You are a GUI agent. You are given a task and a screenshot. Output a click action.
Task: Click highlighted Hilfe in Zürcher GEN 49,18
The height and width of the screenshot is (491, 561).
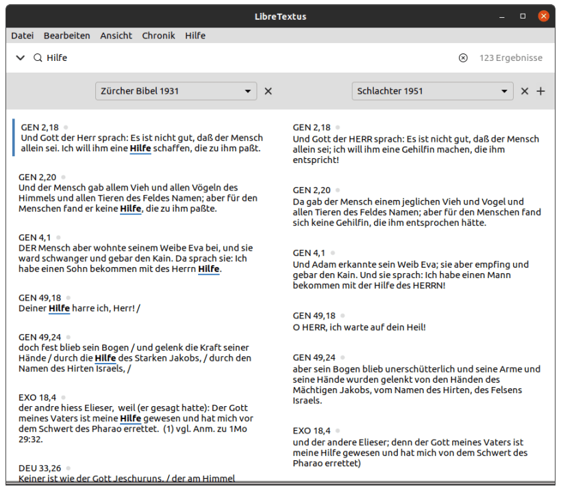tap(59, 309)
